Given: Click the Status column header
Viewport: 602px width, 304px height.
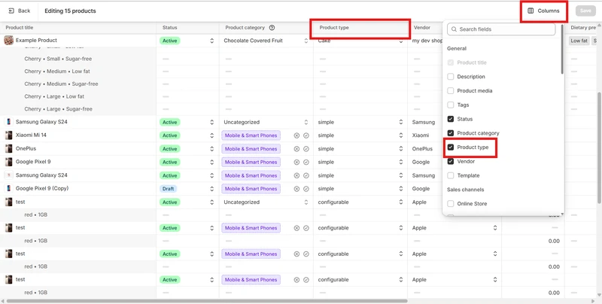Looking at the screenshot, I should [x=170, y=28].
